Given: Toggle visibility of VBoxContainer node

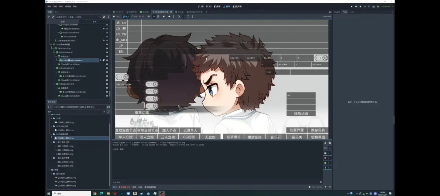Looking at the screenshot, I should coord(107,48).
